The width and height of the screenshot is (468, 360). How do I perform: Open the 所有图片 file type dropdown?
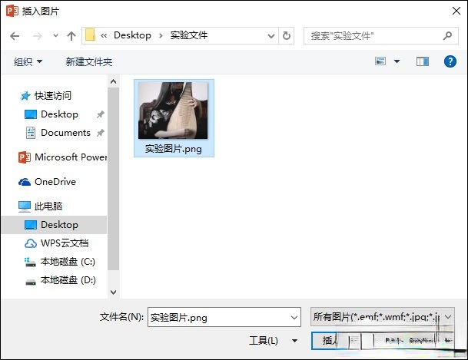[x=383, y=317]
